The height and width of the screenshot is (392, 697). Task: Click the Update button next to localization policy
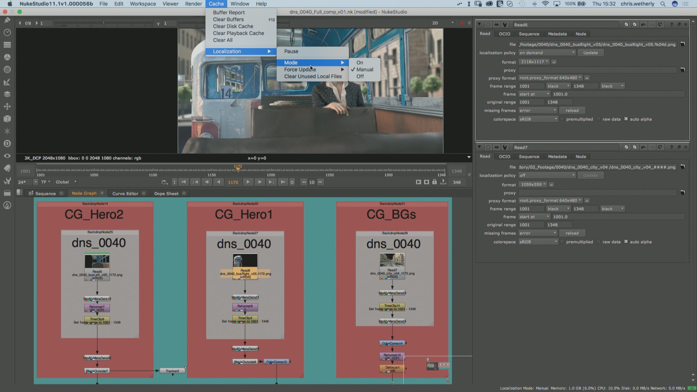click(590, 53)
